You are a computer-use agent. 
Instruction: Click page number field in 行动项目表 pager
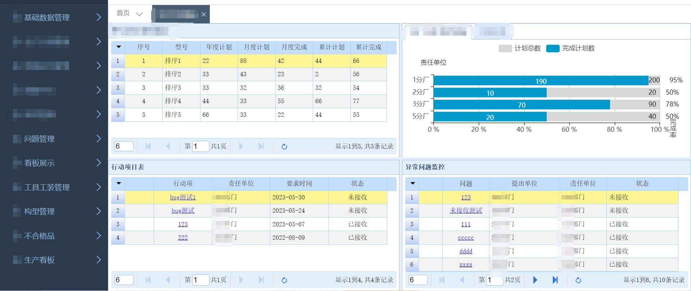[x=201, y=280]
